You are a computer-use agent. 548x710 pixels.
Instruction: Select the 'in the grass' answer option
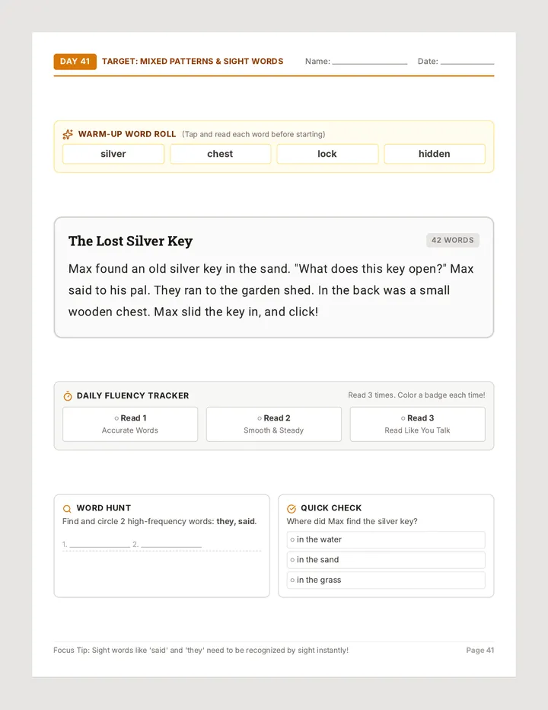(x=386, y=580)
